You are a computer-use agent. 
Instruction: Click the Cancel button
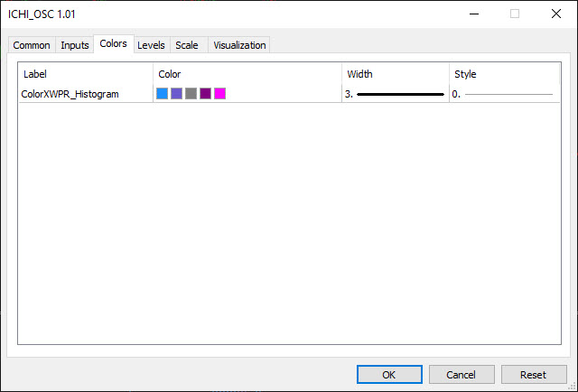pos(461,374)
